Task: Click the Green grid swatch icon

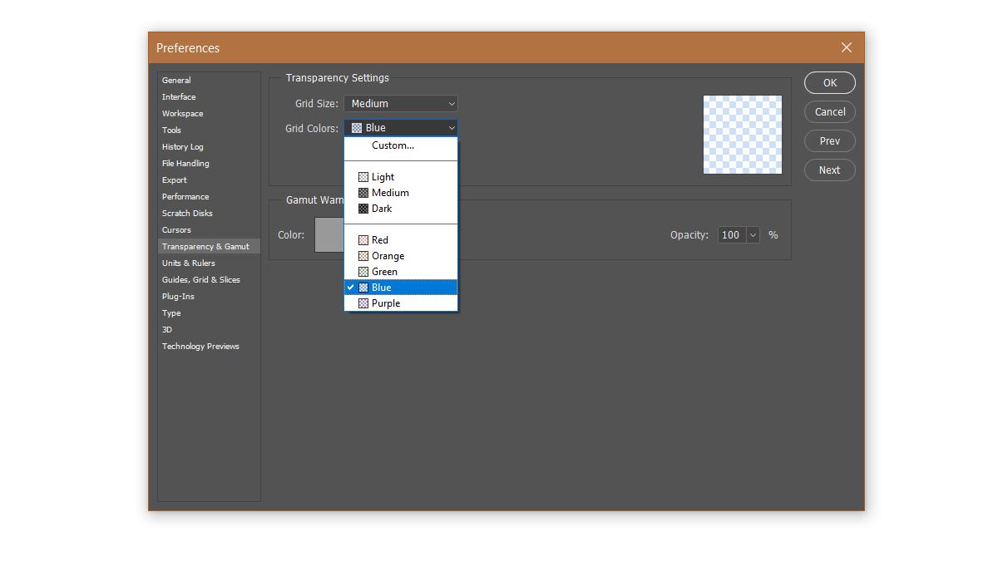Action: click(x=363, y=272)
